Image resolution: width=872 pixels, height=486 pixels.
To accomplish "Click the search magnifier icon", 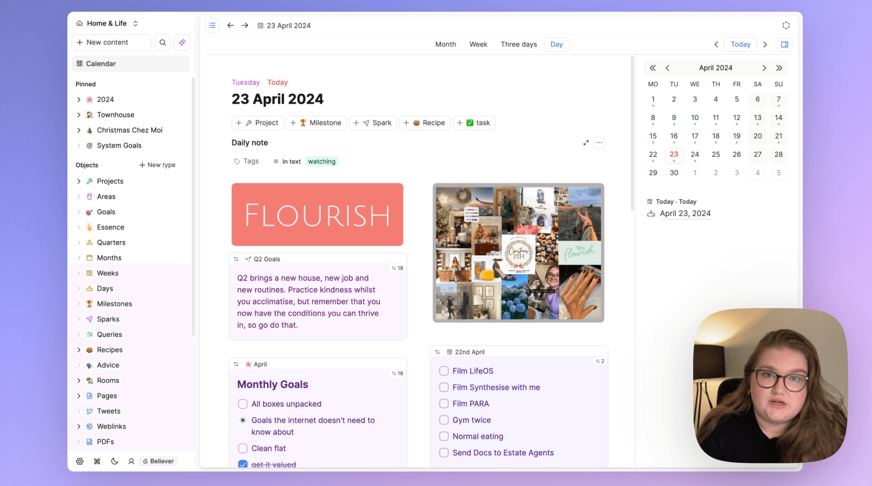I will (x=163, y=42).
